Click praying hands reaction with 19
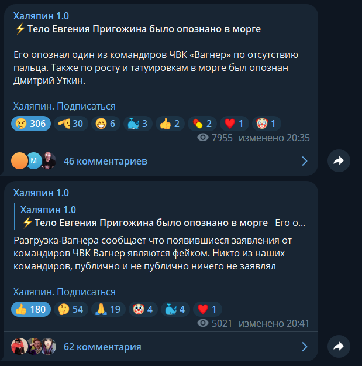Viewport: 362px width, 366px height. tap(108, 309)
